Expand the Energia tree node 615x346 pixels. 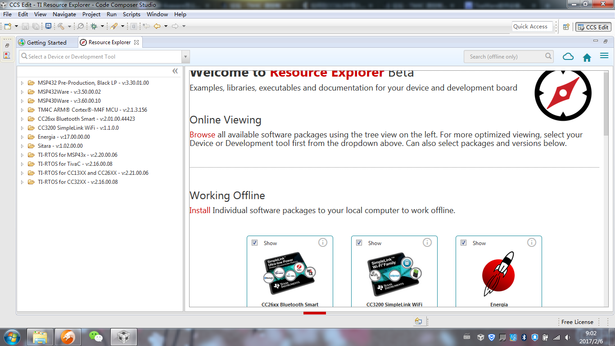22,137
